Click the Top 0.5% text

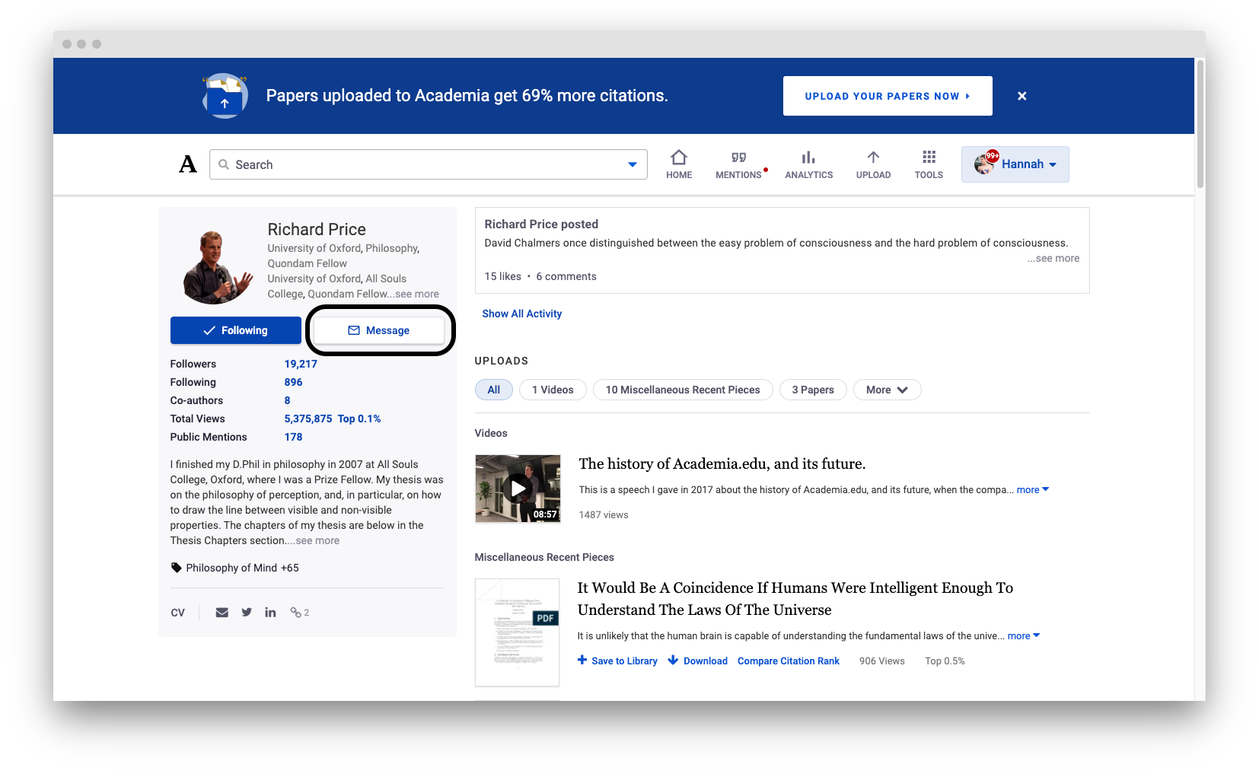tap(945, 661)
